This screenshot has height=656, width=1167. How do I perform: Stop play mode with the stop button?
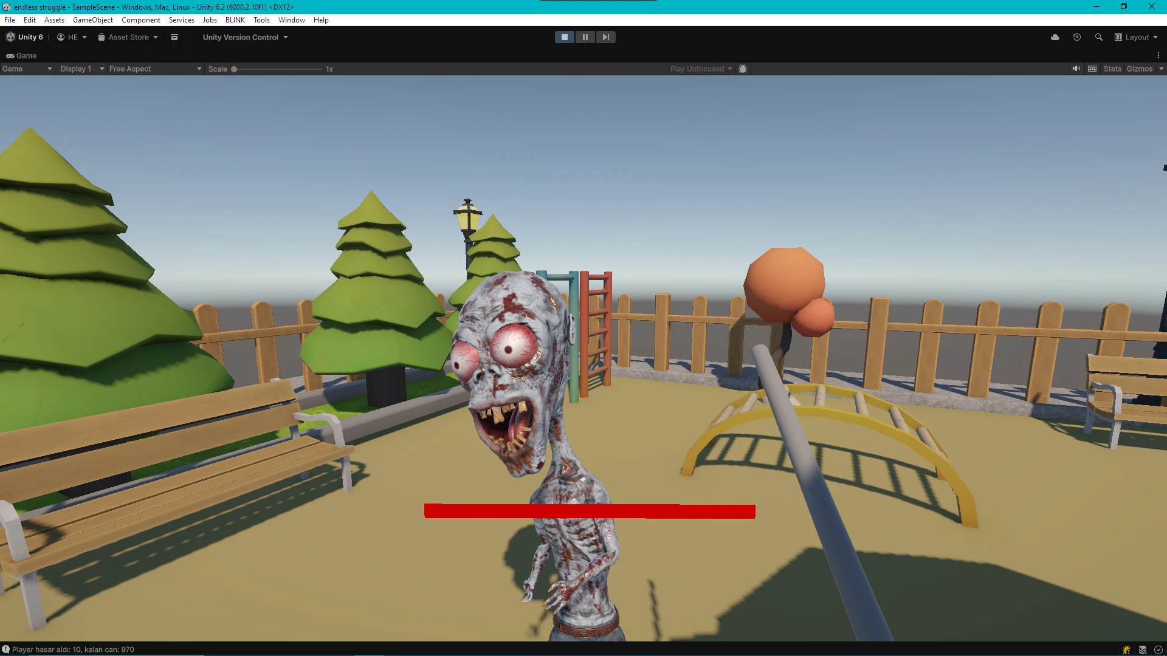pyautogui.click(x=564, y=37)
